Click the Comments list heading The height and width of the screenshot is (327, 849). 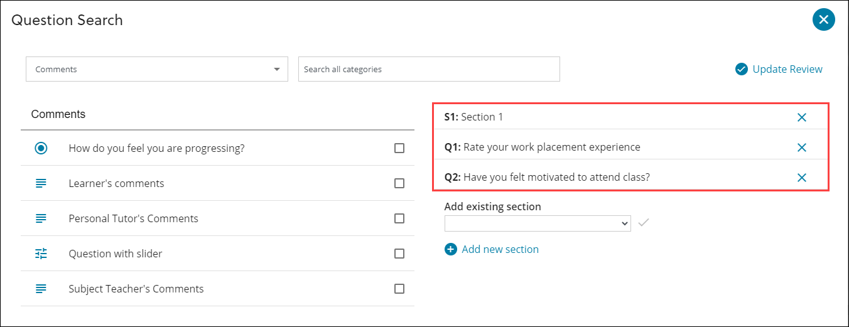pos(58,114)
